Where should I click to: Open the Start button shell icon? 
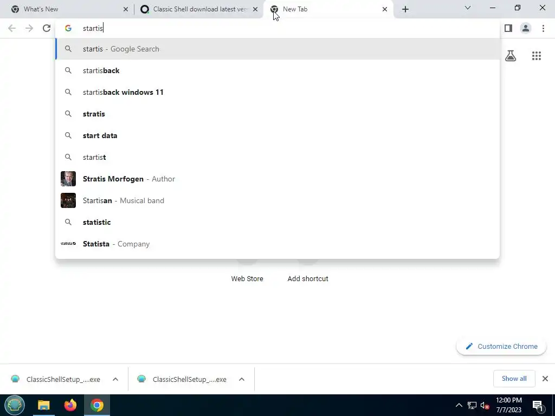point(15,405)
